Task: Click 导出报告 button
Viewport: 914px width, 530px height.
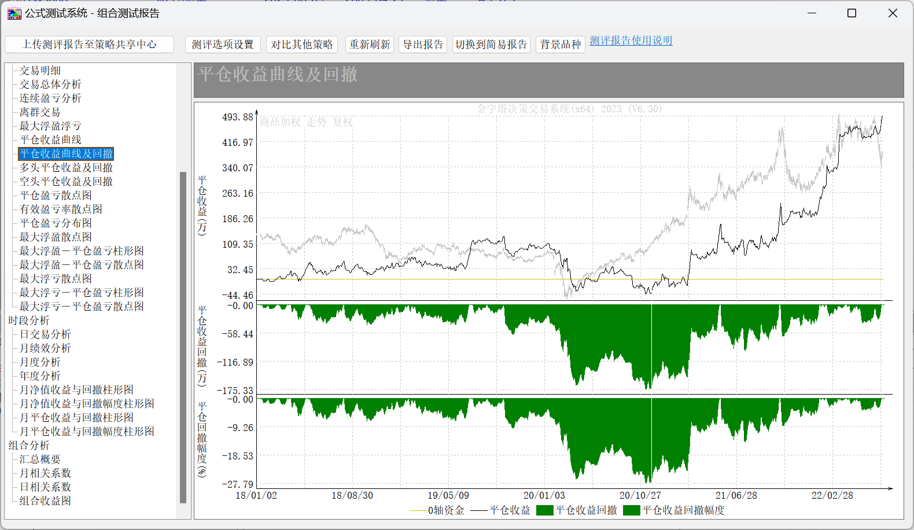Action: click(x=422, y=45)
